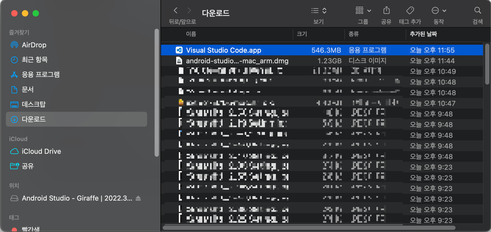Sort by the 종류 column header
The width and height of the screenshot is (491, 232).
[x=354, y=34]
